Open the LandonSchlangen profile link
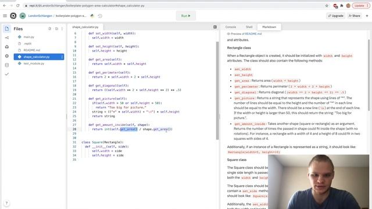Image resolution: width=372 pixels, height=209 pixels. coord(40,16)
